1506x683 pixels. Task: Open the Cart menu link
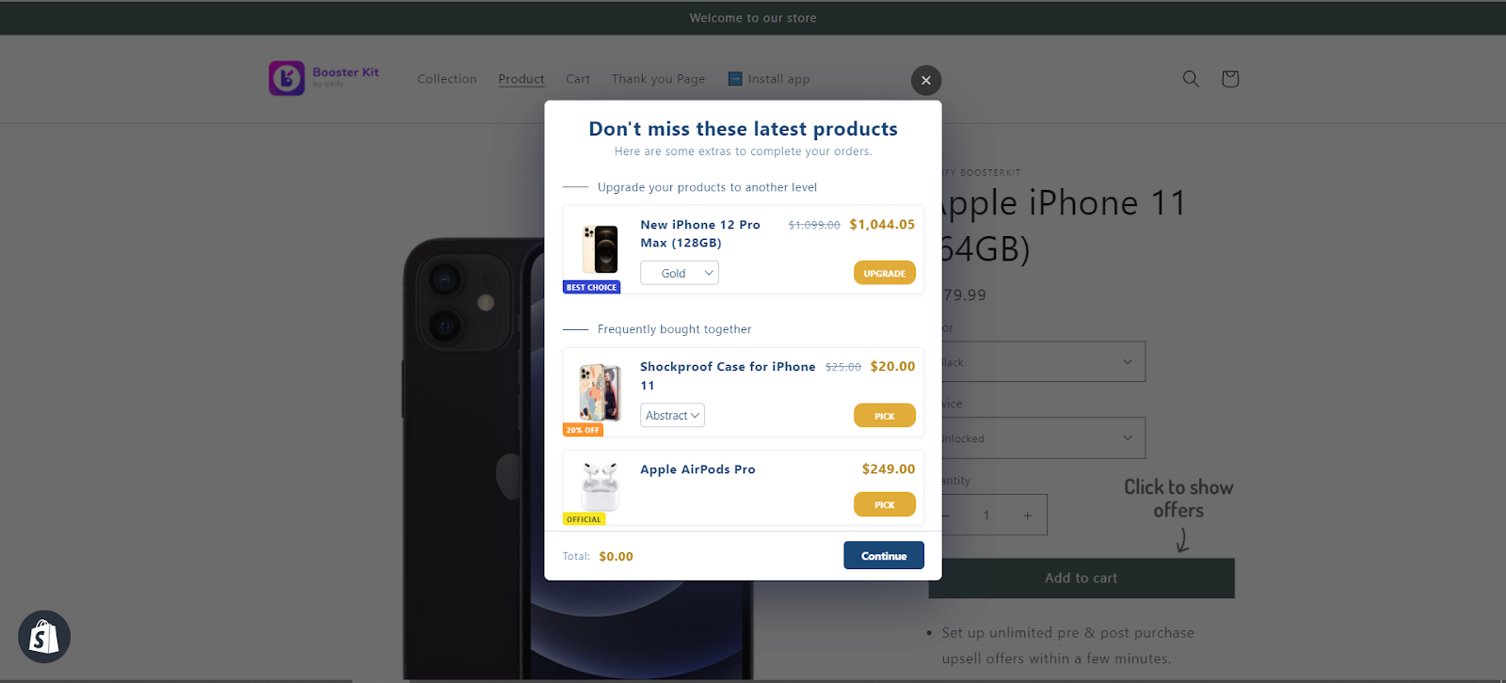coord(578,79)
